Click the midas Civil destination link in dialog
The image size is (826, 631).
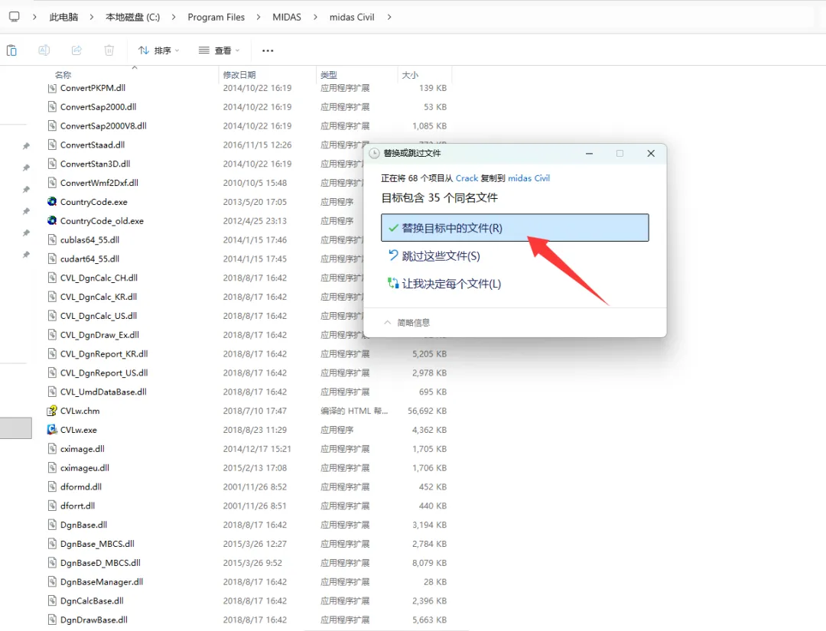pyautogui.click(x=529, y=178)
